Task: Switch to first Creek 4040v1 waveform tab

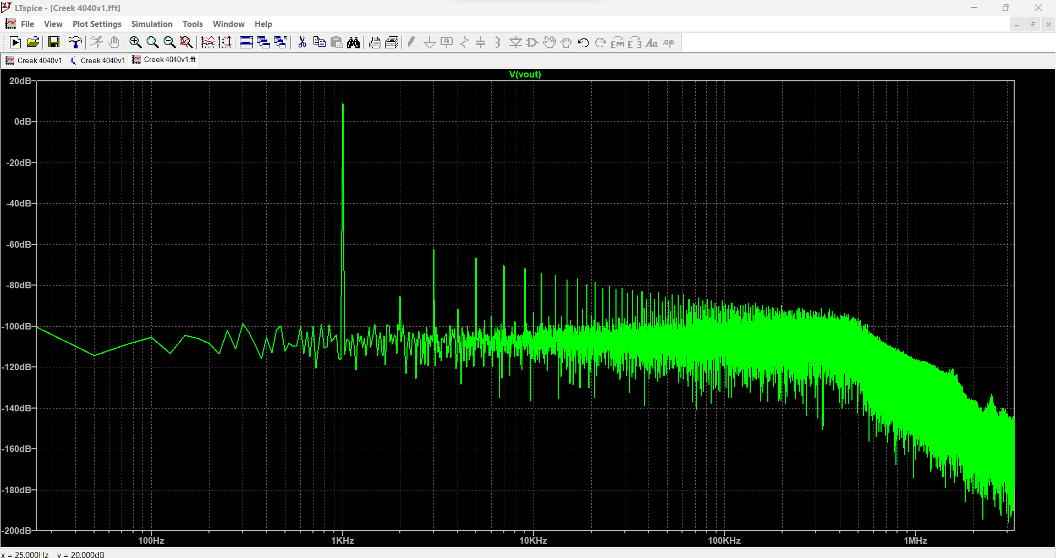Action: click(34, 60)
